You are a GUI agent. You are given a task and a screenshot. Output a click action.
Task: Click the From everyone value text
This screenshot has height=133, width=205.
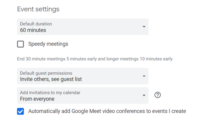coord(37,99)
